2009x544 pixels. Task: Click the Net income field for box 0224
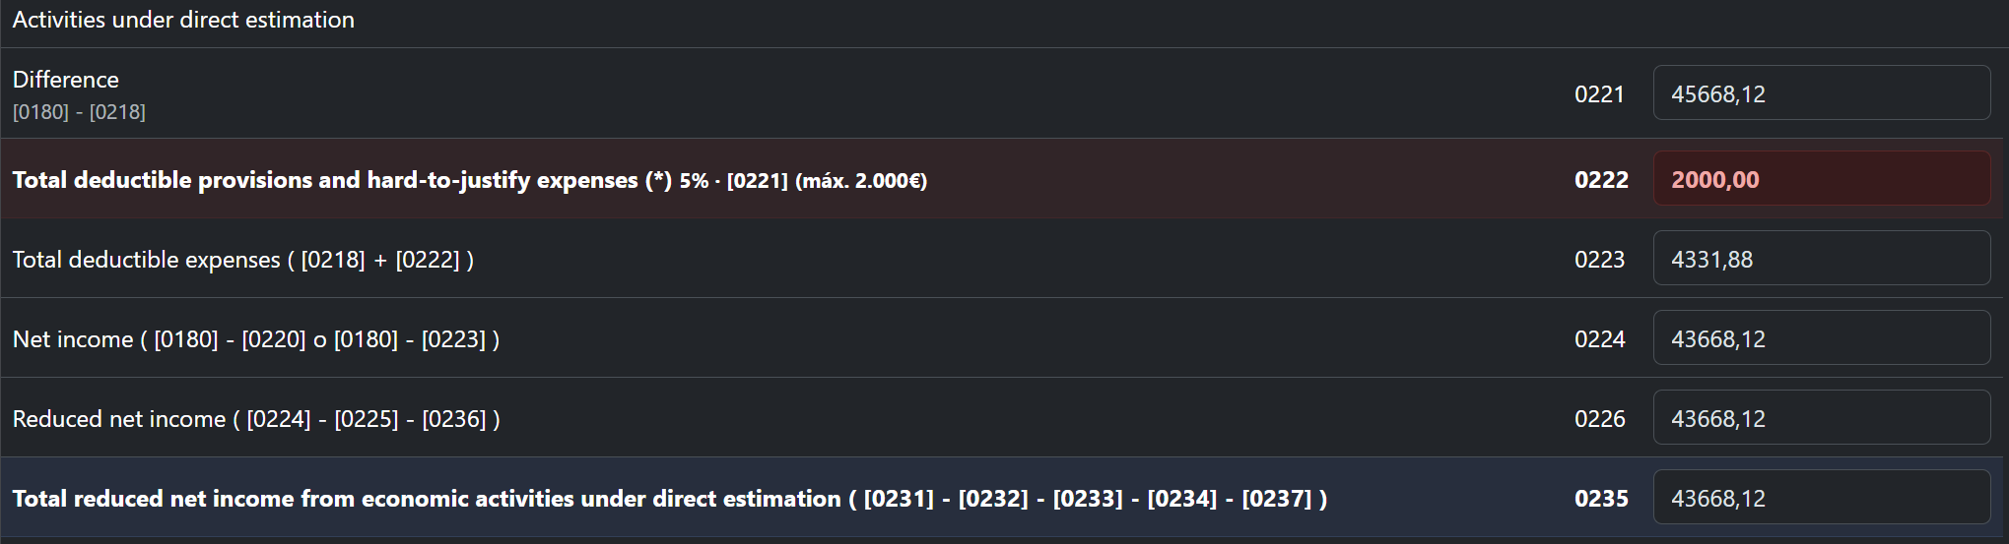[1822, 337]
